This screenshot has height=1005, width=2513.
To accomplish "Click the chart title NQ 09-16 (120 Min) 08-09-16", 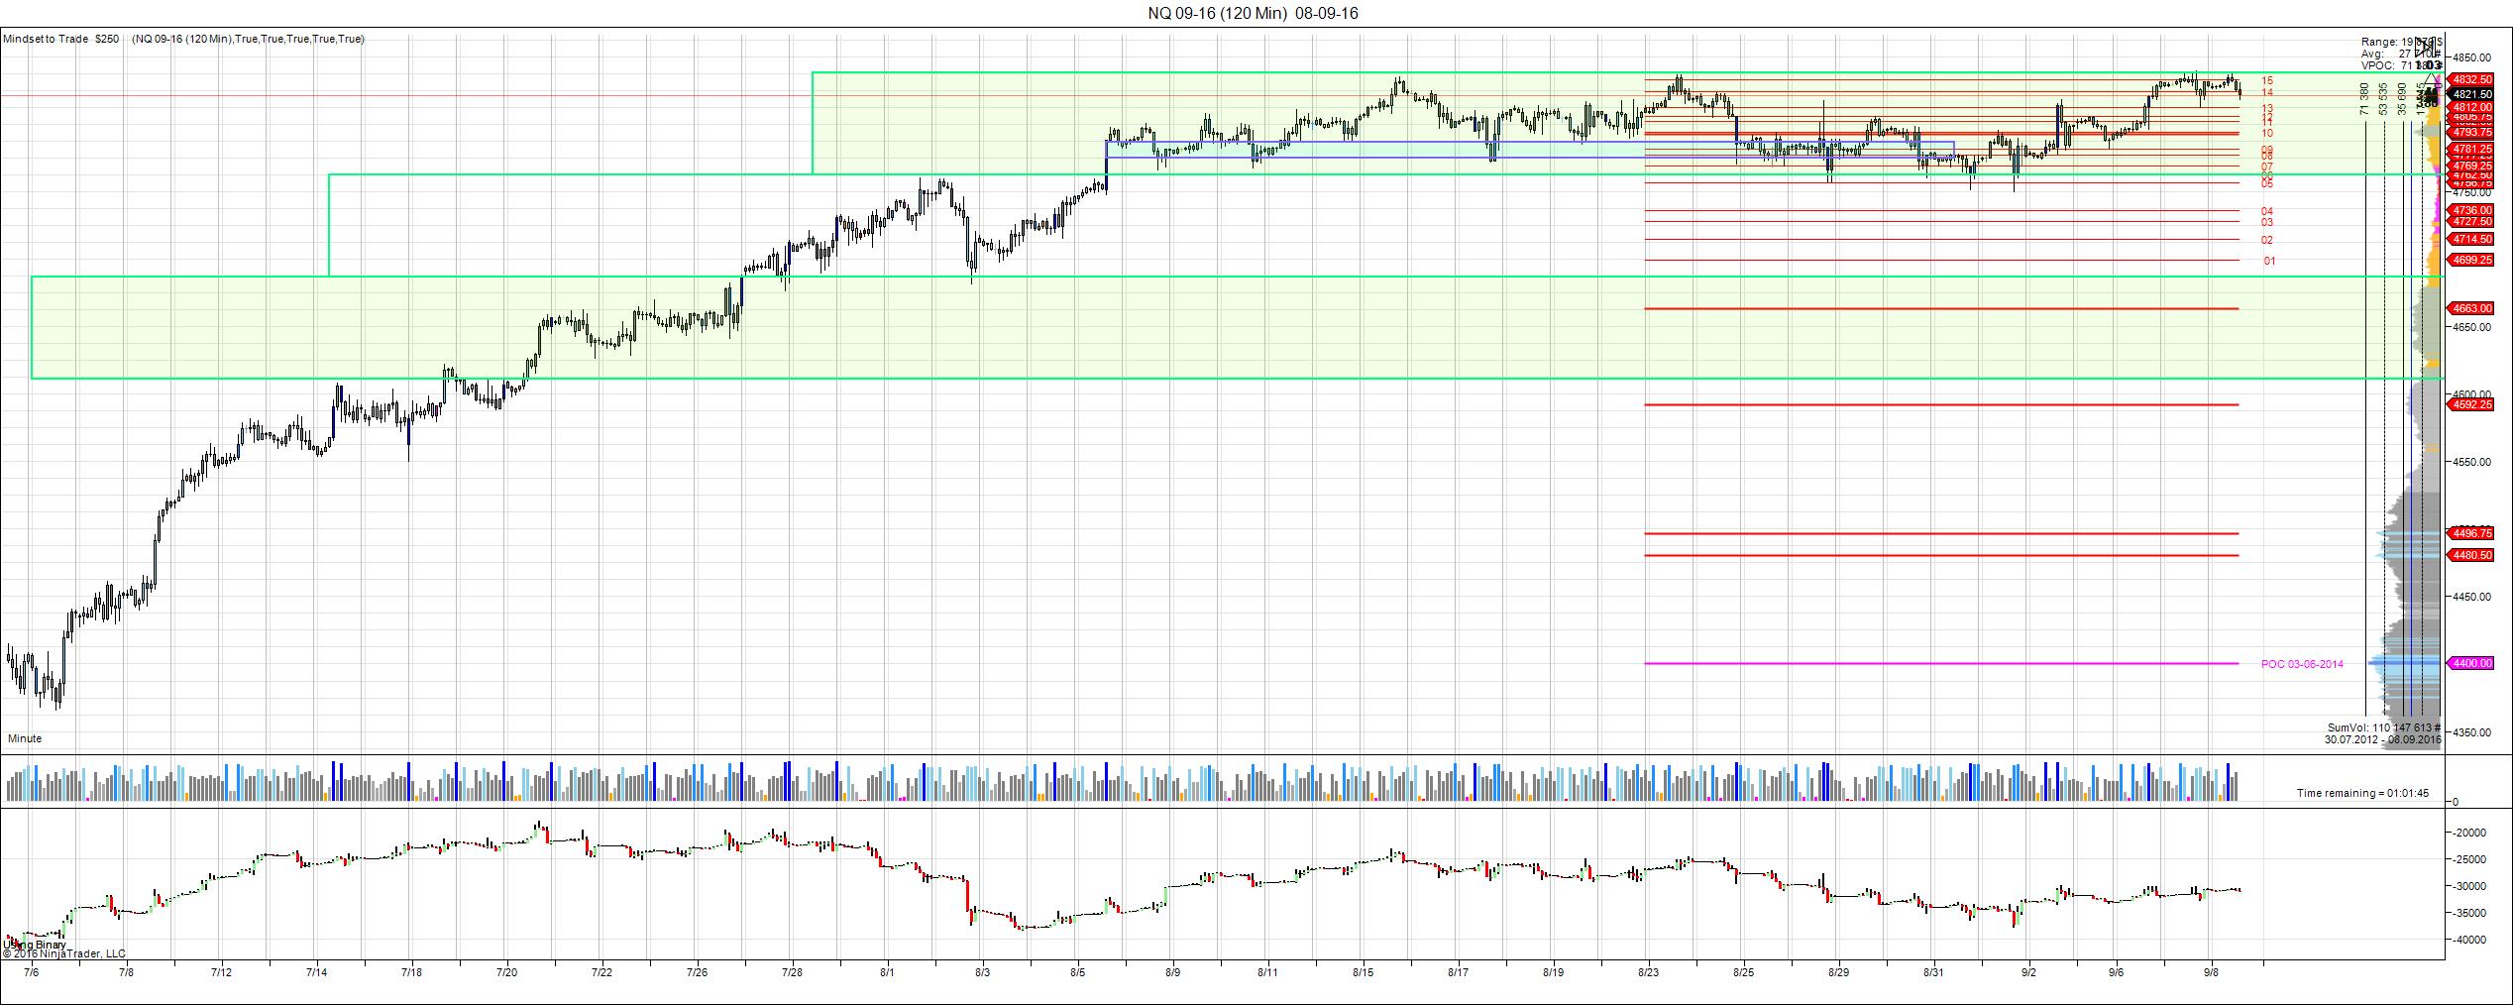I will coord(1253,13).
